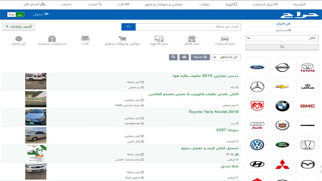Viewport: 322px width, 181px height.
Task: Open خدمات in top menu
Action: pyautogui.click(x=66, y=4)
